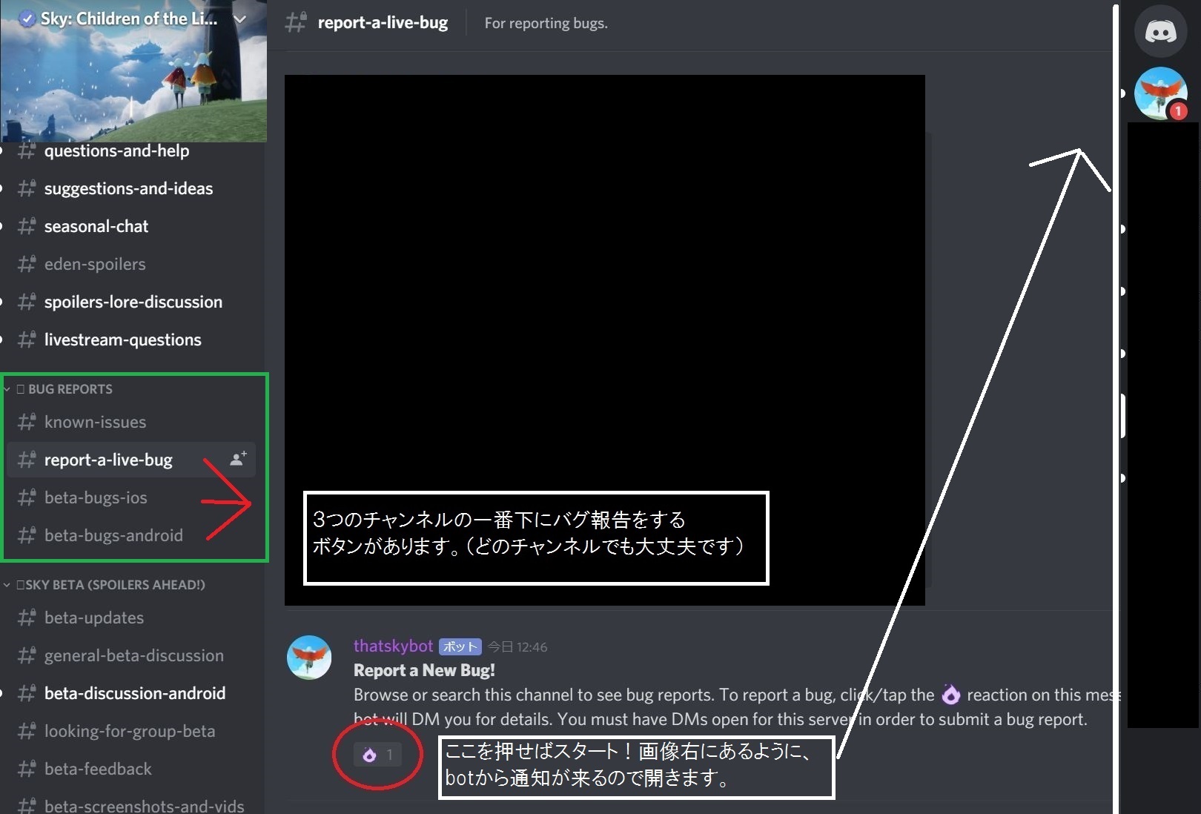The width and height of the screenshot is (1201, 814).
Task: Open thatskybot DM avatar with notification badge
Action: [1160, 93]
